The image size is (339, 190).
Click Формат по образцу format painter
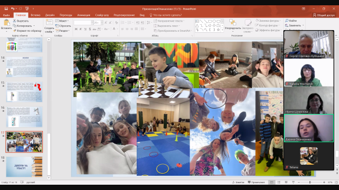(x=28, y=31)
